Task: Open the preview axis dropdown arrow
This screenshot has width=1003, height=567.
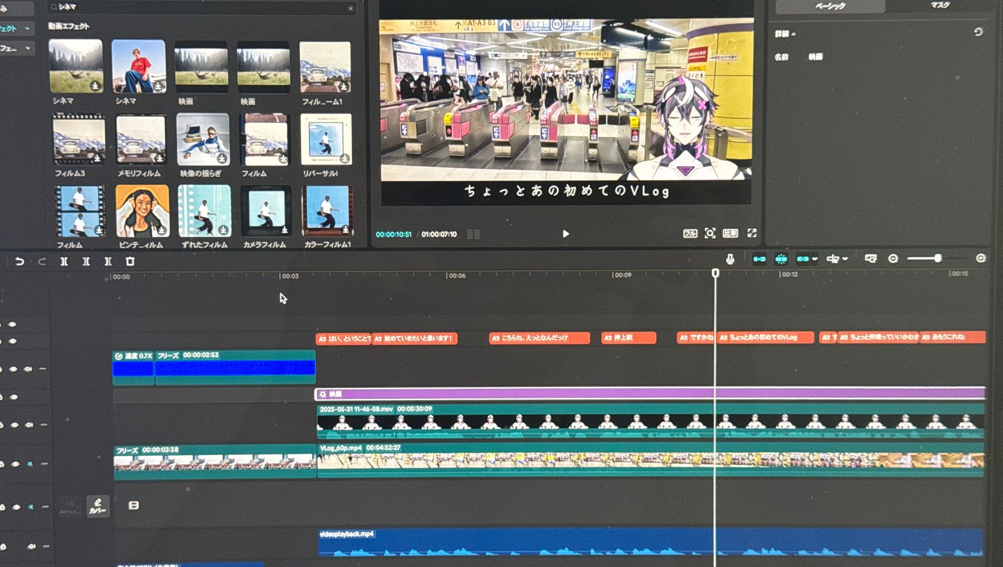Action: pyautogui.click(x=845, y=259)
